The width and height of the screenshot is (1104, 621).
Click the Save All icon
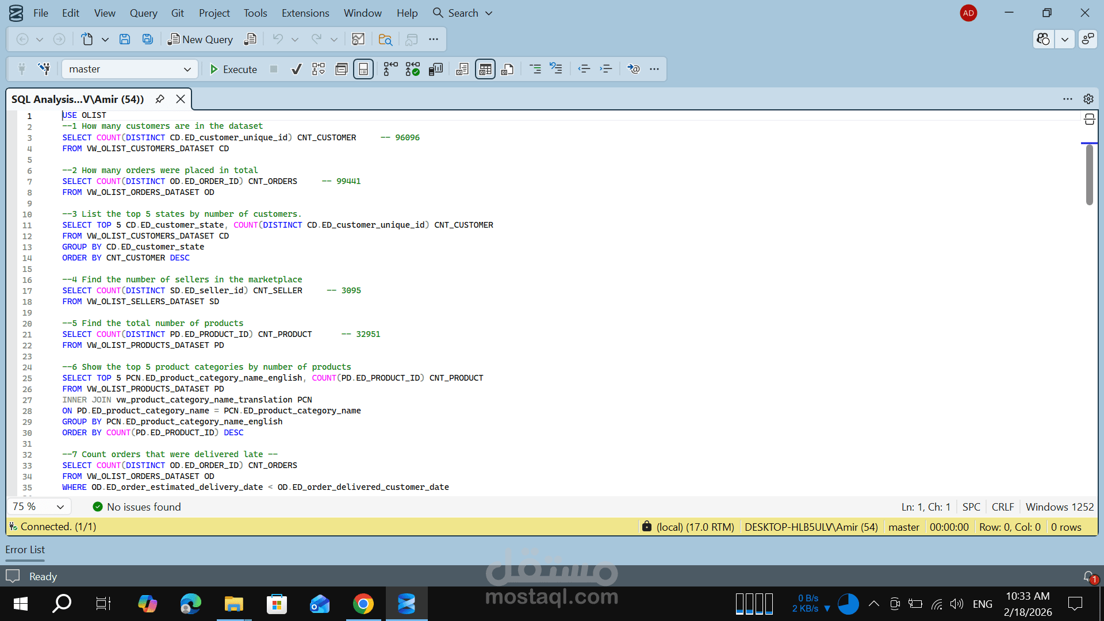[x=148, y=39]
